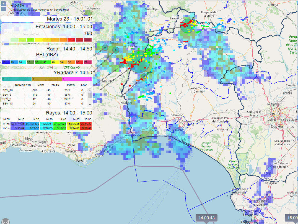The height and width of the screenshot is (224, 298).
Task: Click the table scrollbar down arrow
Action: [x=90, y=105]
